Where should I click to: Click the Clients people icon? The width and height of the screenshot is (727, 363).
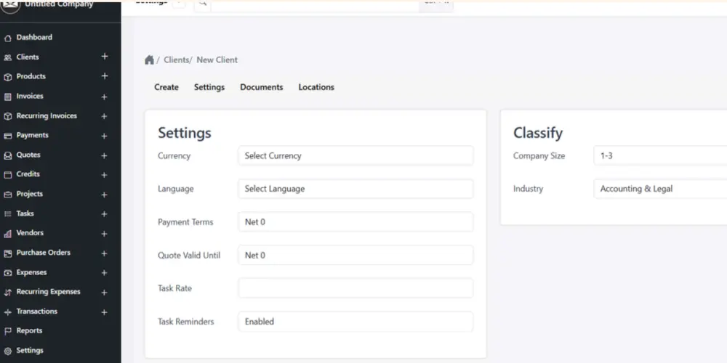point(7,57)
